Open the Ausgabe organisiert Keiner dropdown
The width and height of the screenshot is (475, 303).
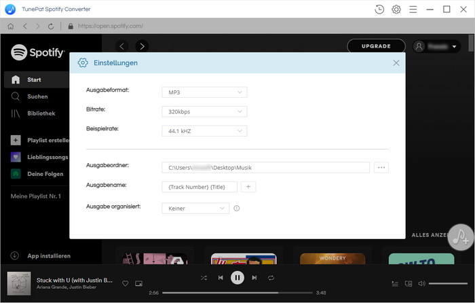pyautogui.click(x=195, y=209)
